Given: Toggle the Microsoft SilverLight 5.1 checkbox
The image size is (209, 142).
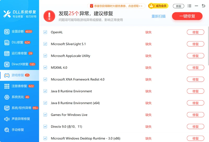Looking at the screenshot, I should 45,44.
